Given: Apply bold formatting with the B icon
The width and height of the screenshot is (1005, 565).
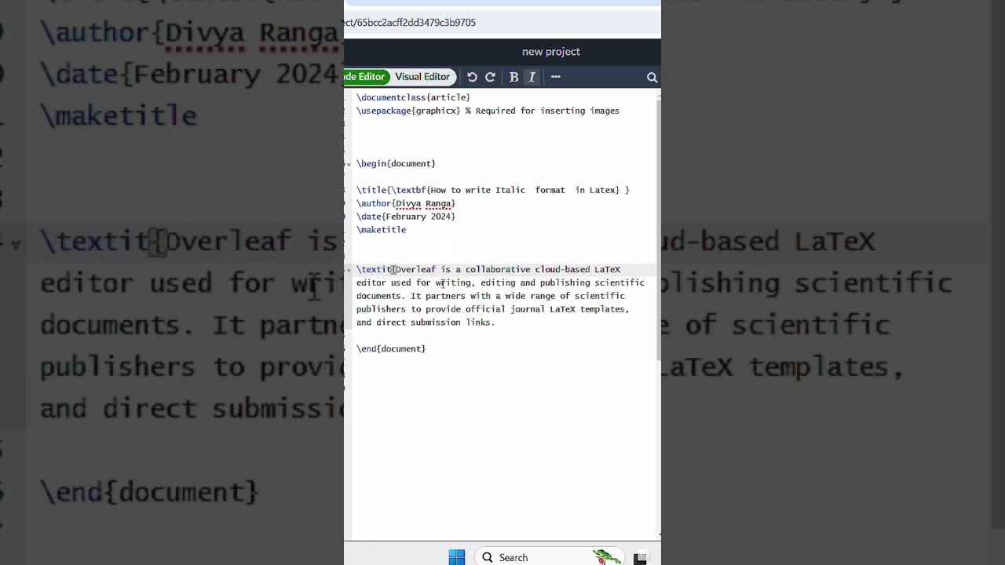Looking at the screenshot, I should tap(513, 77).
